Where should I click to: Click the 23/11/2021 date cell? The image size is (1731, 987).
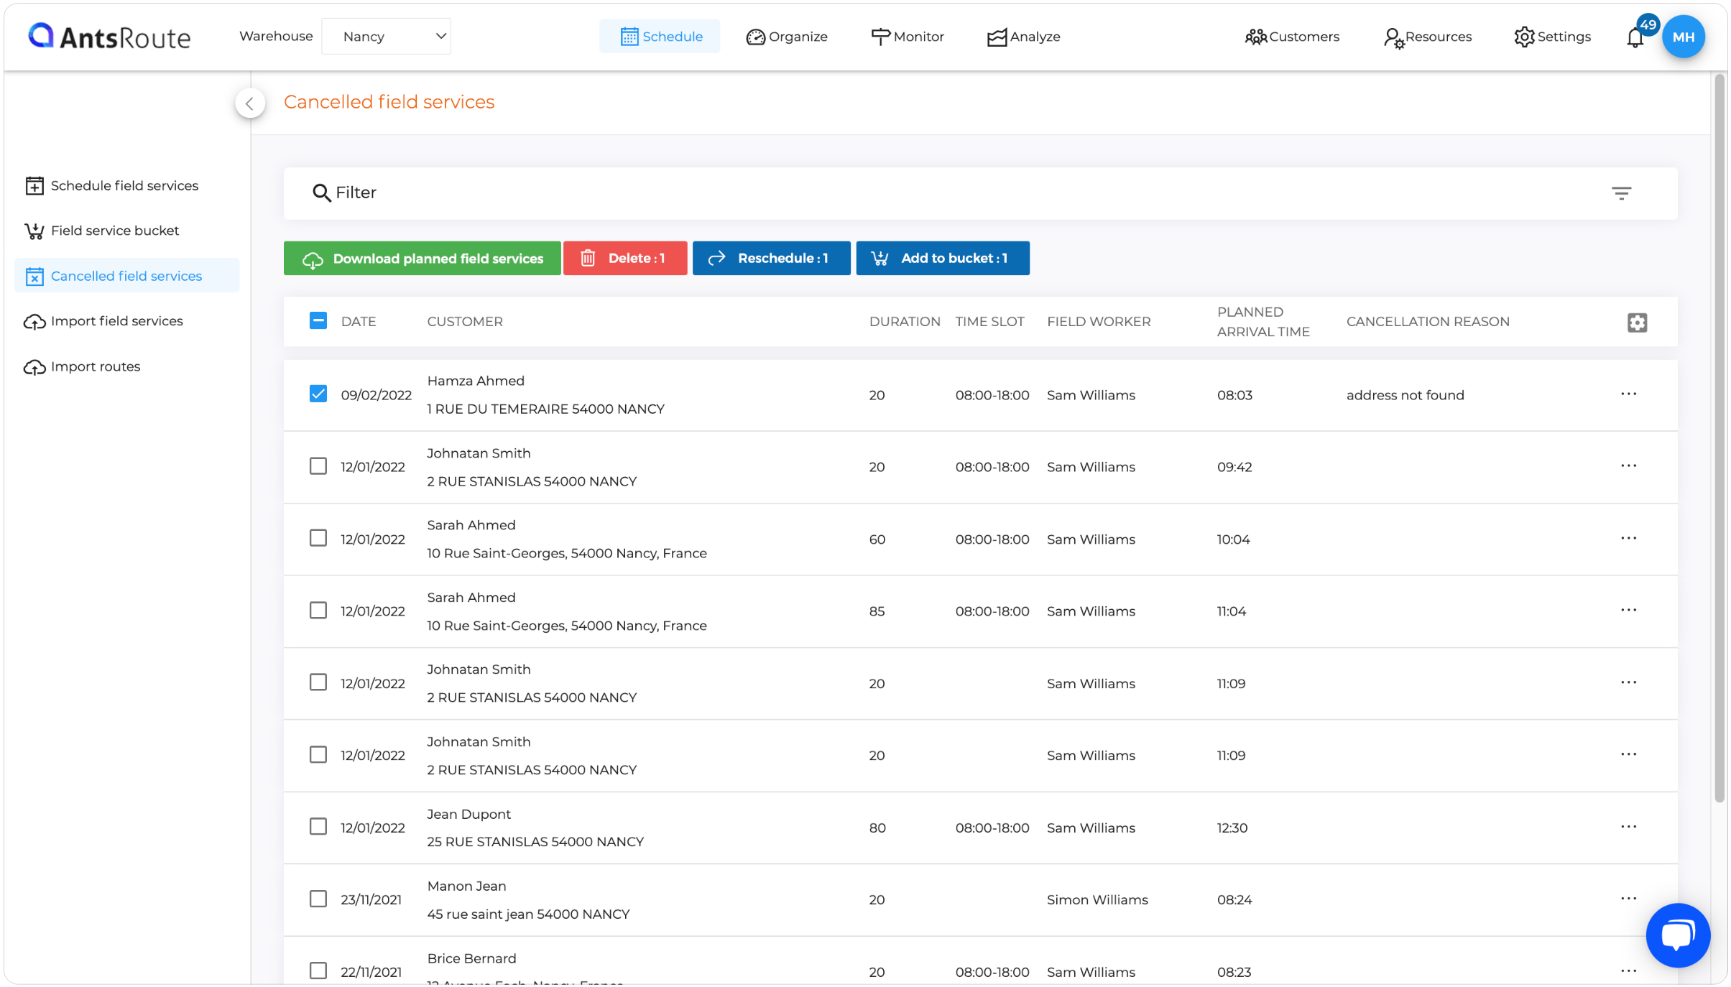tap(371, 900)
